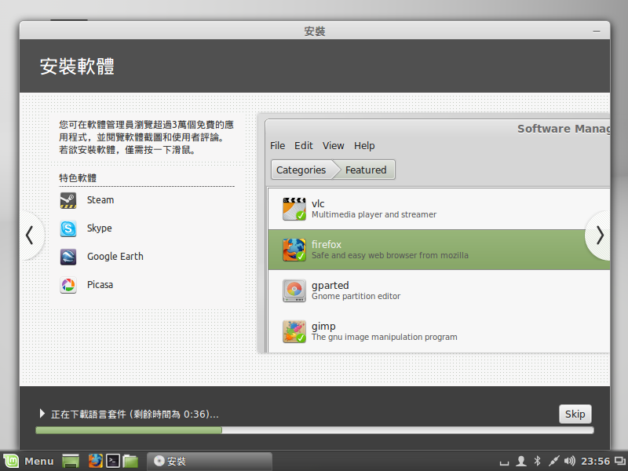Click the installation progress bar
Viewport: 628px width, 471px height.
pos(314,430)
